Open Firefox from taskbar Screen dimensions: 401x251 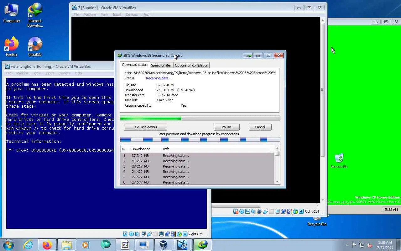point(47,245)
